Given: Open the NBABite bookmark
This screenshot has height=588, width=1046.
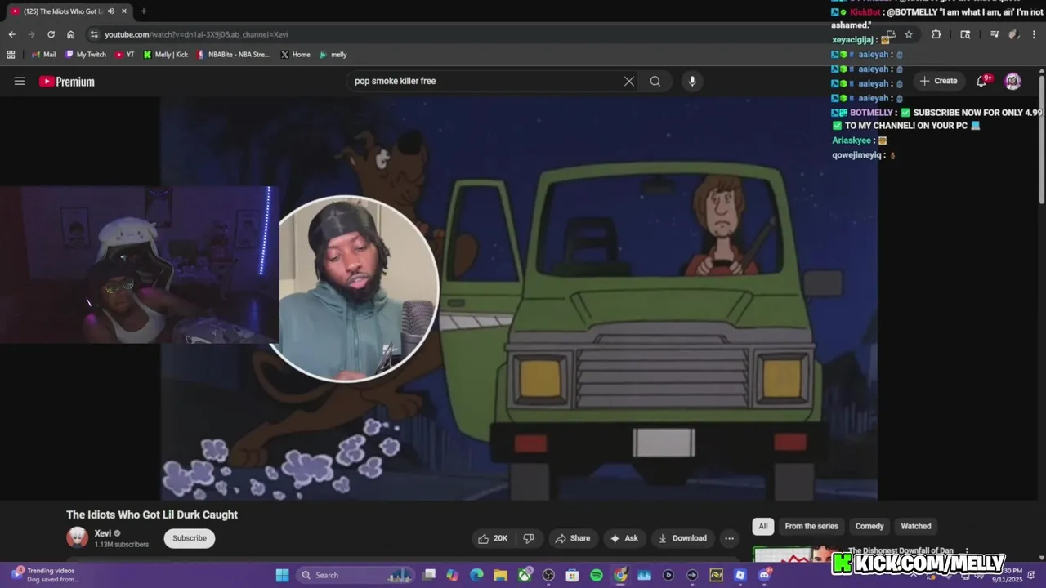Looking at the screenshot, I should pyautogui.click(x=234, y=55).
